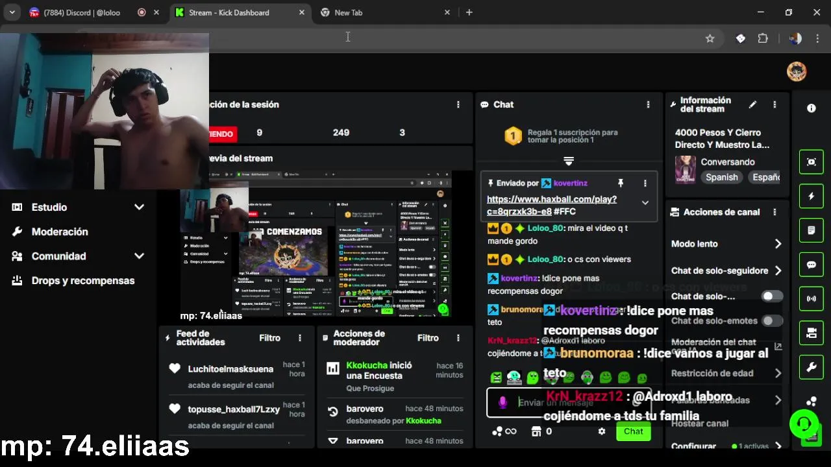
Task: Expand the Estudio sidebar section
Action: tap(139, 207)
